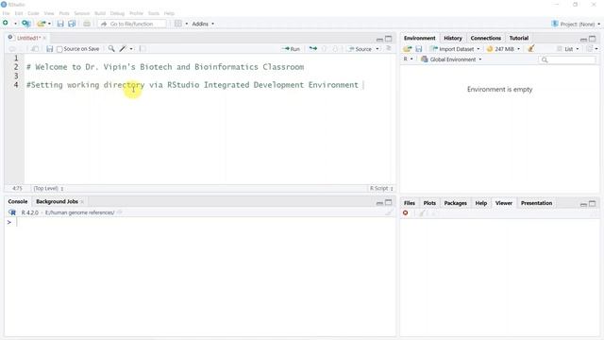
Task: Open the Plots menu
Action: [x=64, y=13]
